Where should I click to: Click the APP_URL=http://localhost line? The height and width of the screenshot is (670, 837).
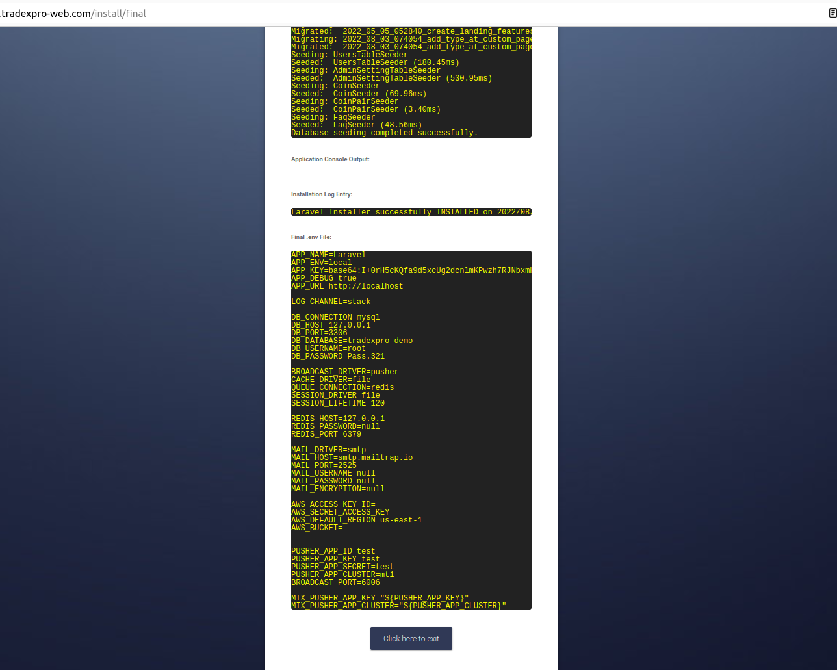pyautogui.click(x=347, y=286)
